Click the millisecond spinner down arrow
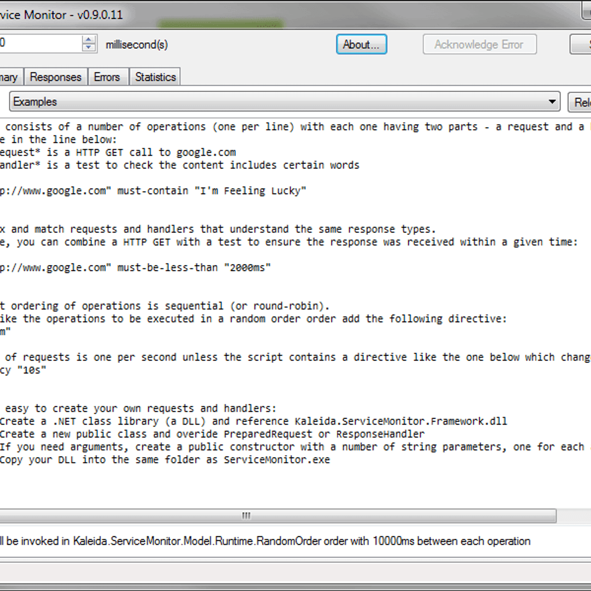 [89, 48]
